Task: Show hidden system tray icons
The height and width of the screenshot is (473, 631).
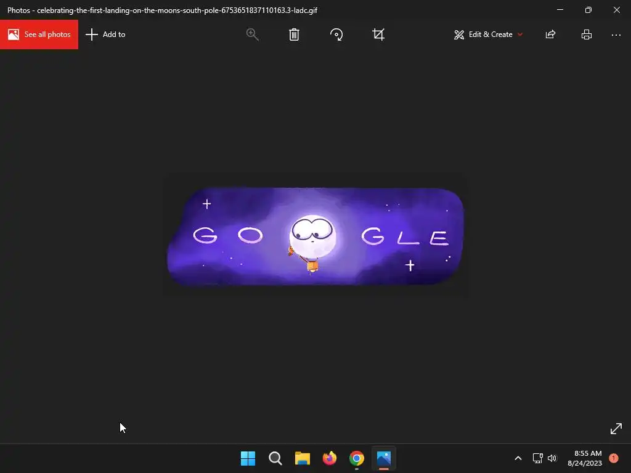Action: pyautogui.click(x=518, y=458)
